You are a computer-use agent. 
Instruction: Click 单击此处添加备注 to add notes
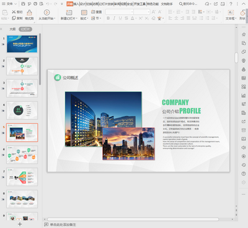pyautogui.click(x=63, y=224)
